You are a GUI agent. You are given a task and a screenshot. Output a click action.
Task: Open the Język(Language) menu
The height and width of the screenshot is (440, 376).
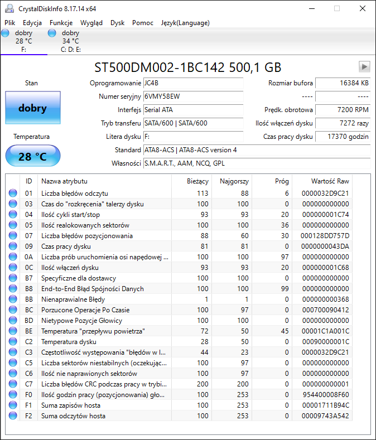[185, 23]
